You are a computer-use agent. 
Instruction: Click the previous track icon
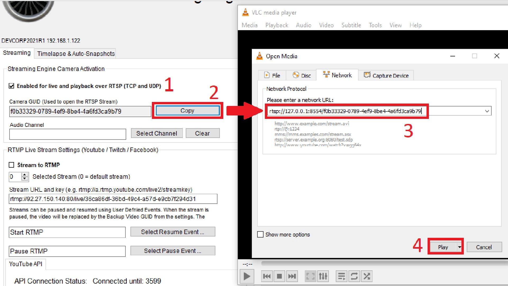[267, 276]
